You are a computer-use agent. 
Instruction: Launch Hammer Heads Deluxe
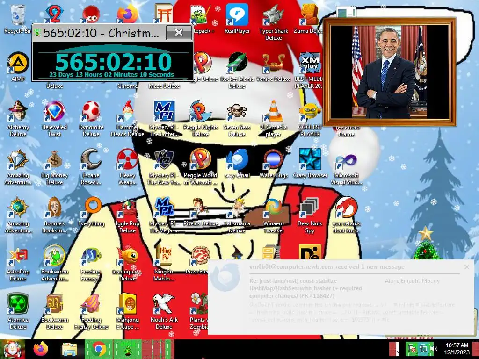127,119
